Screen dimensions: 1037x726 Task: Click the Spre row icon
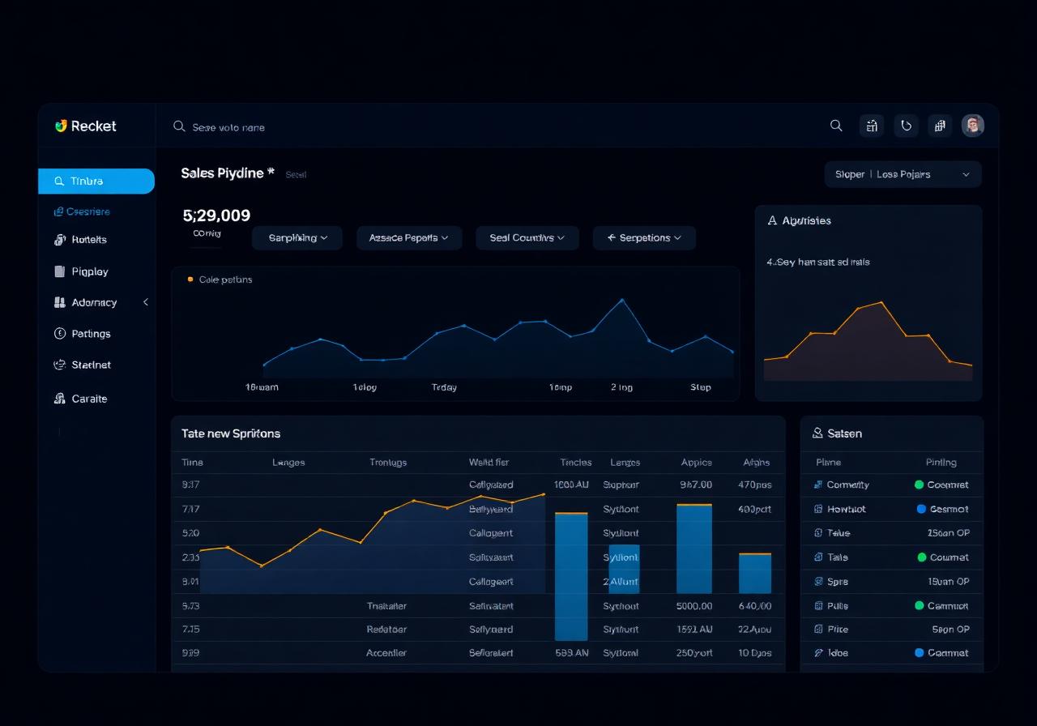(x=818, y=582)
